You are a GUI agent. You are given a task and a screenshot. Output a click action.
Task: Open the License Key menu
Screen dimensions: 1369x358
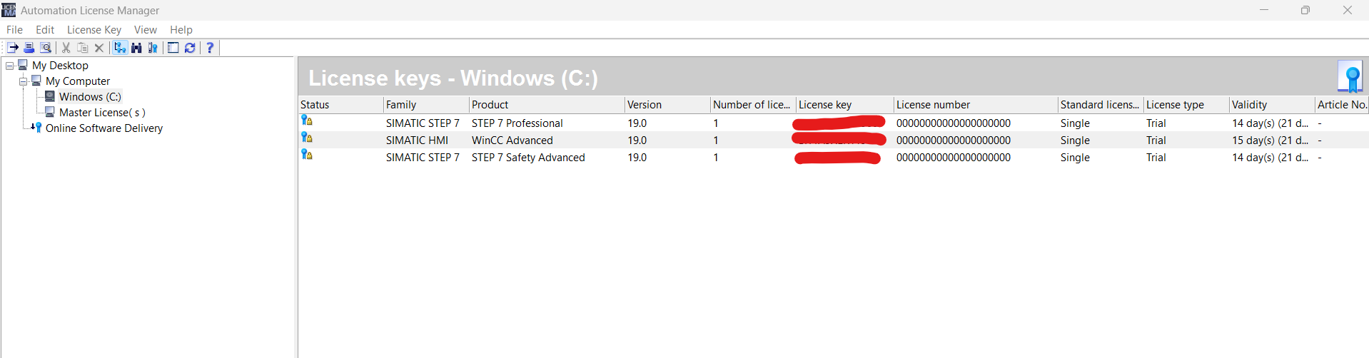94,30
